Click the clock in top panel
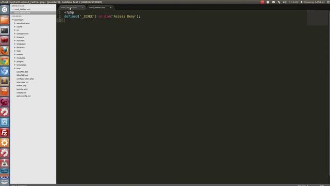Viewport: 330px width, 186px height. click(x=293, y=2)
